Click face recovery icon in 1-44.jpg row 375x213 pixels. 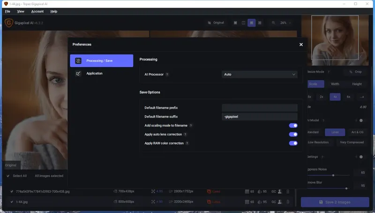point(280,202)
